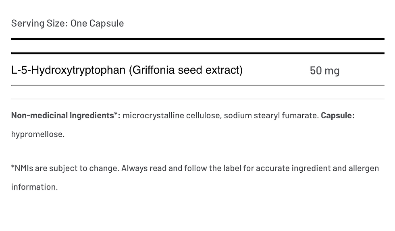Click the word 'hypromellose'

click(x=37, y=134)
